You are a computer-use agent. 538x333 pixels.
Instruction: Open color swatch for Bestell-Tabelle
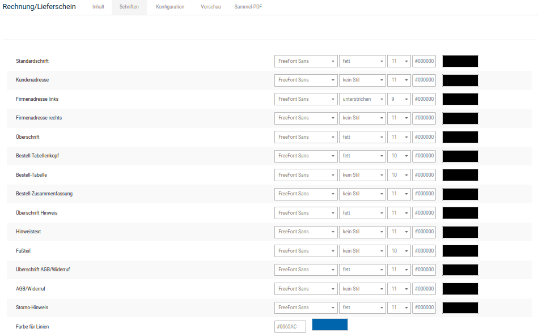pyautogui.click(x=460, y=175)
